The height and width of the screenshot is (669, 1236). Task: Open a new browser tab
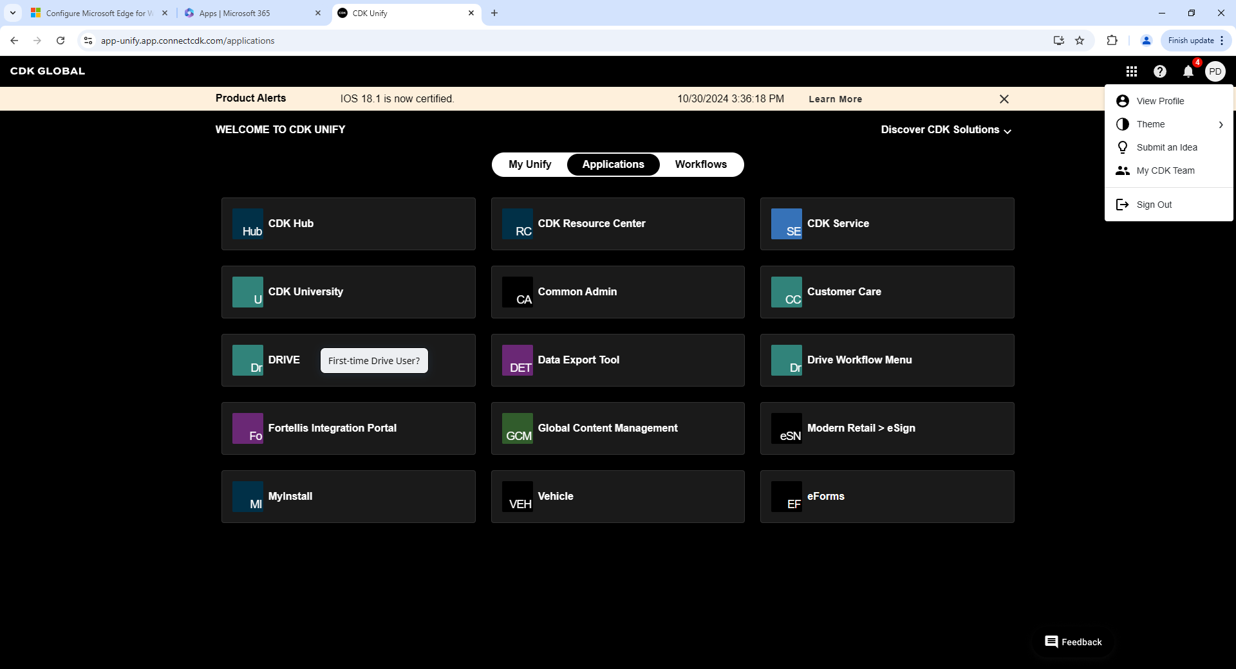[x=494, y=13]
